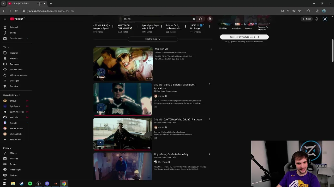334x187 pixels.
Task: Click the browser address bar URL
Action: 50,11
